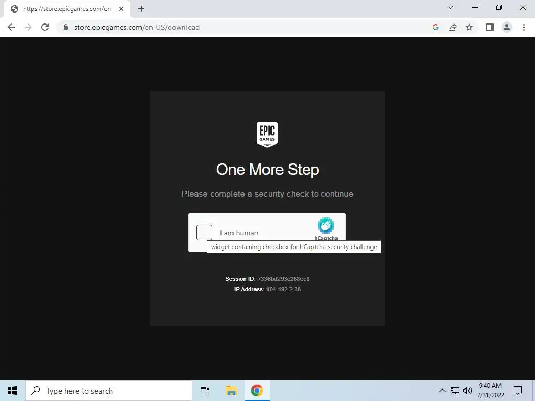Open the Google icon in the address bar
This screenshot has height=401, width=535.
[435, 27]
